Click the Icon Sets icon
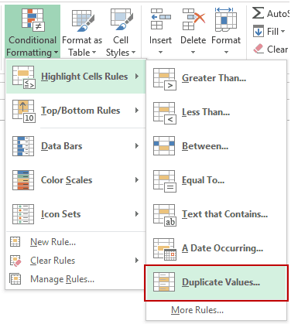291x324 pixels. (x=23, y=214)
